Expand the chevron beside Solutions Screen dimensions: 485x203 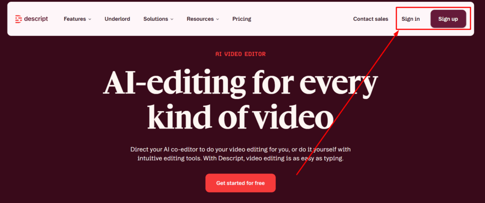click(x=172, y=19)
